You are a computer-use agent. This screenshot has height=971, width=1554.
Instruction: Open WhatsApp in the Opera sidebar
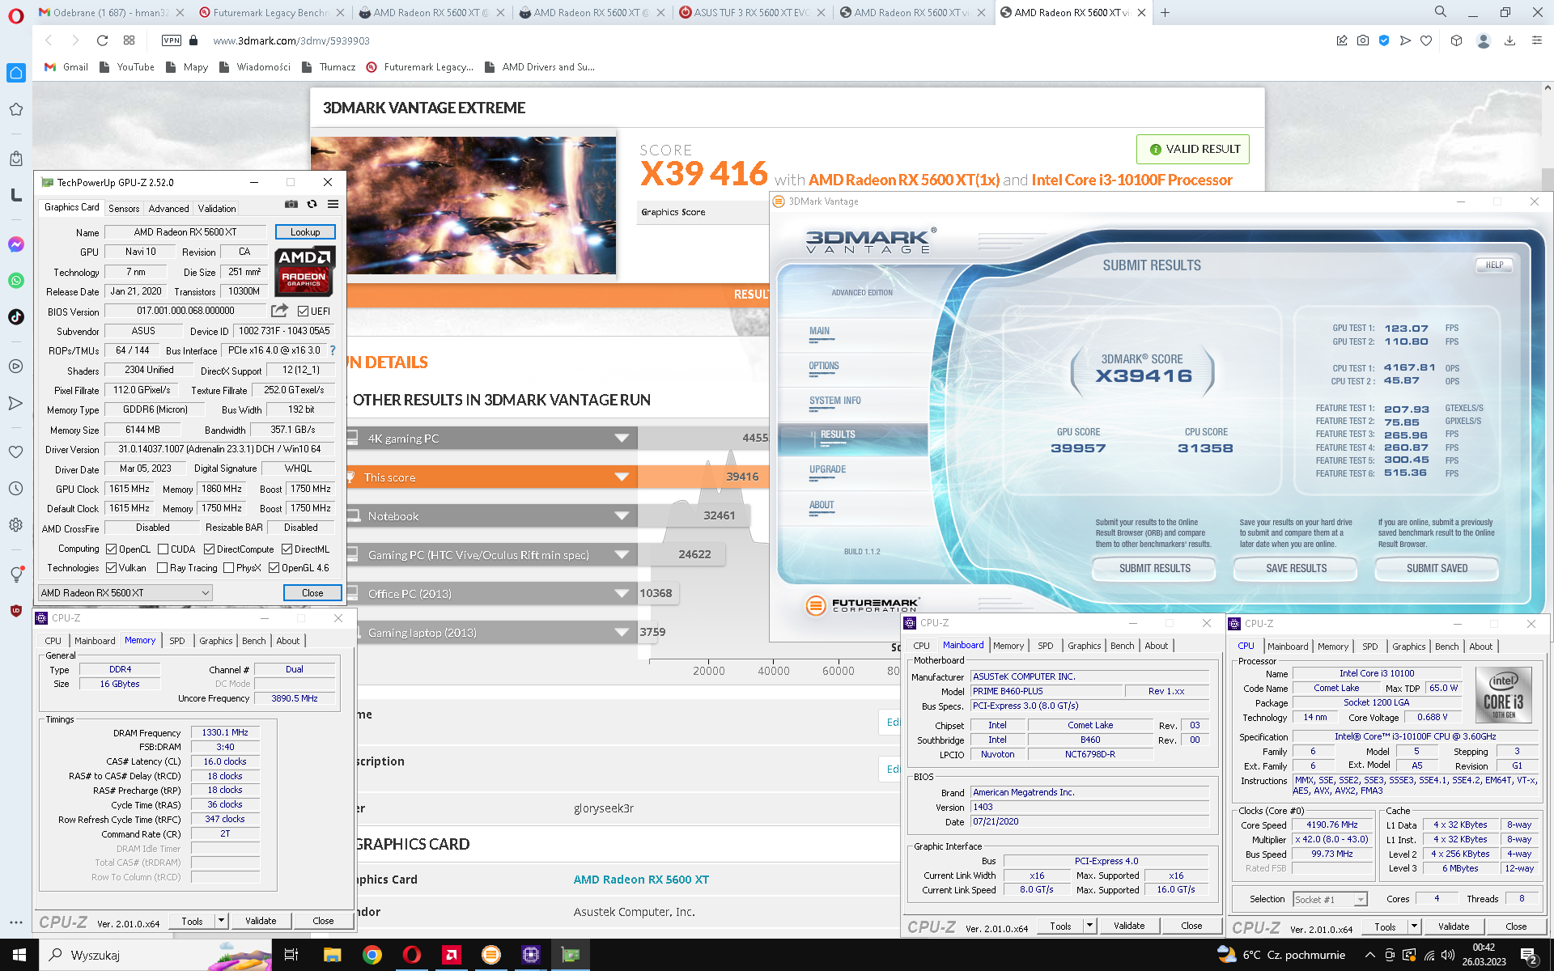point(16,281)
